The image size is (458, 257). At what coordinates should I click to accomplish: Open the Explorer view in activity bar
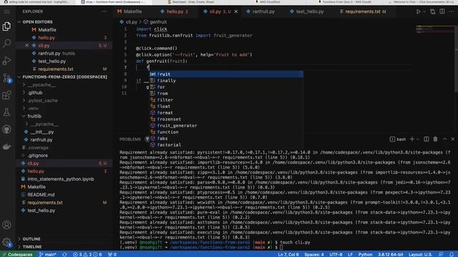point(6,26)
